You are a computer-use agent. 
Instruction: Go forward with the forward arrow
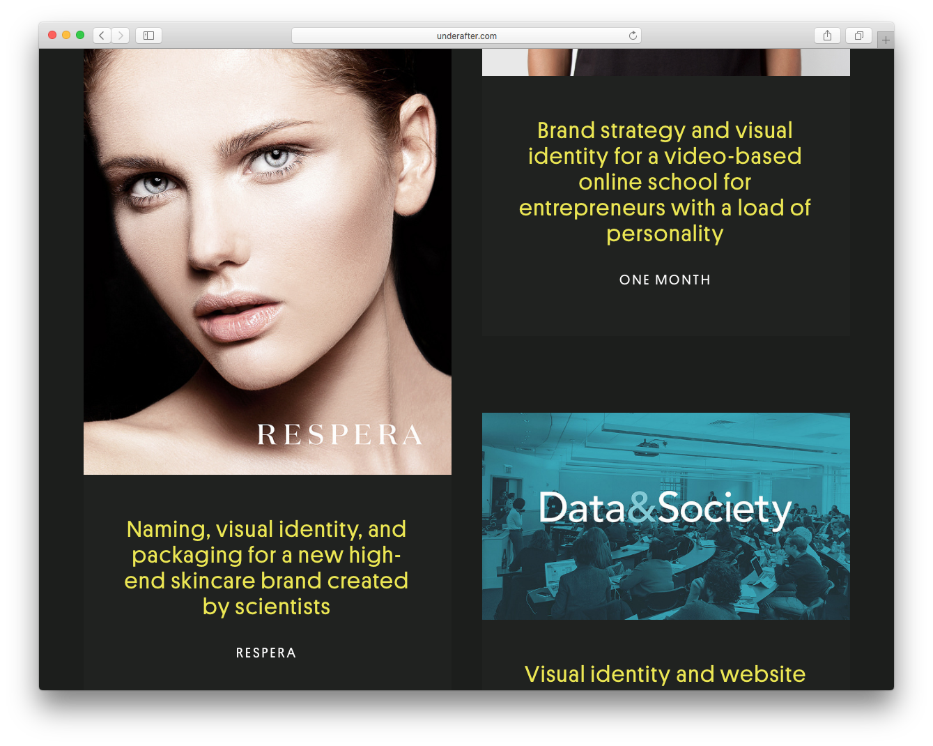coord(121,36)
